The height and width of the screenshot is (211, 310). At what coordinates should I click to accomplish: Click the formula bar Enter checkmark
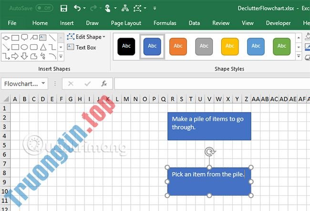pyautogui.click(x=87, y=84)
